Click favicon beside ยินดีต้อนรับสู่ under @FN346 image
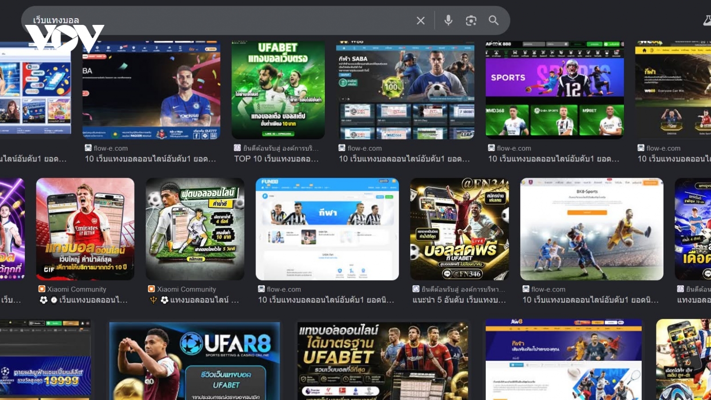 [x=416, y=289]
